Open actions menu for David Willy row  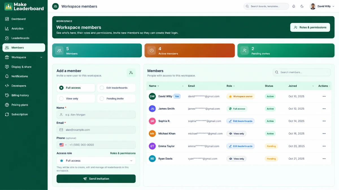click(x=324, y=96)
